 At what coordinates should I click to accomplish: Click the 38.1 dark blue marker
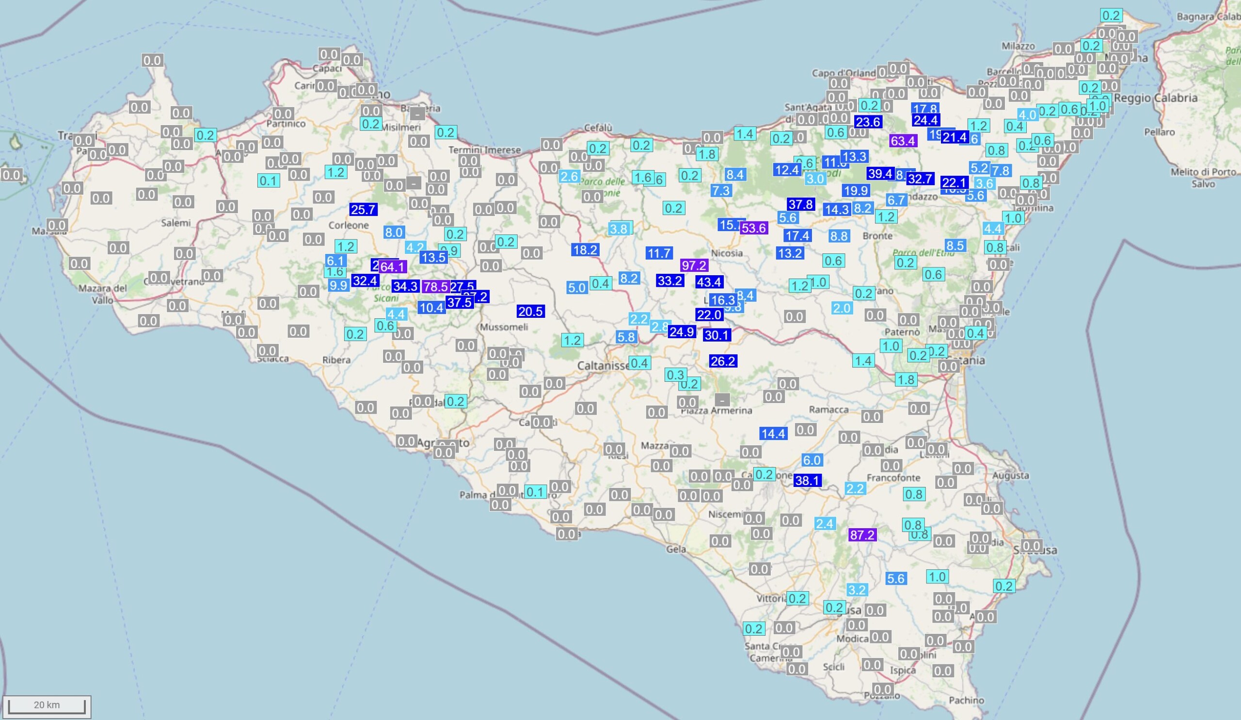point(807,480)
